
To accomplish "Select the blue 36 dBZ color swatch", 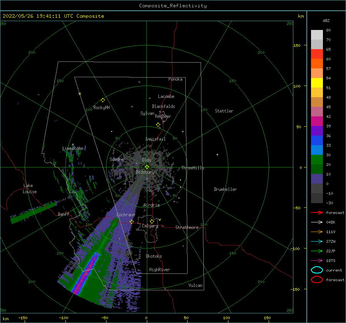I will point(317,141).
